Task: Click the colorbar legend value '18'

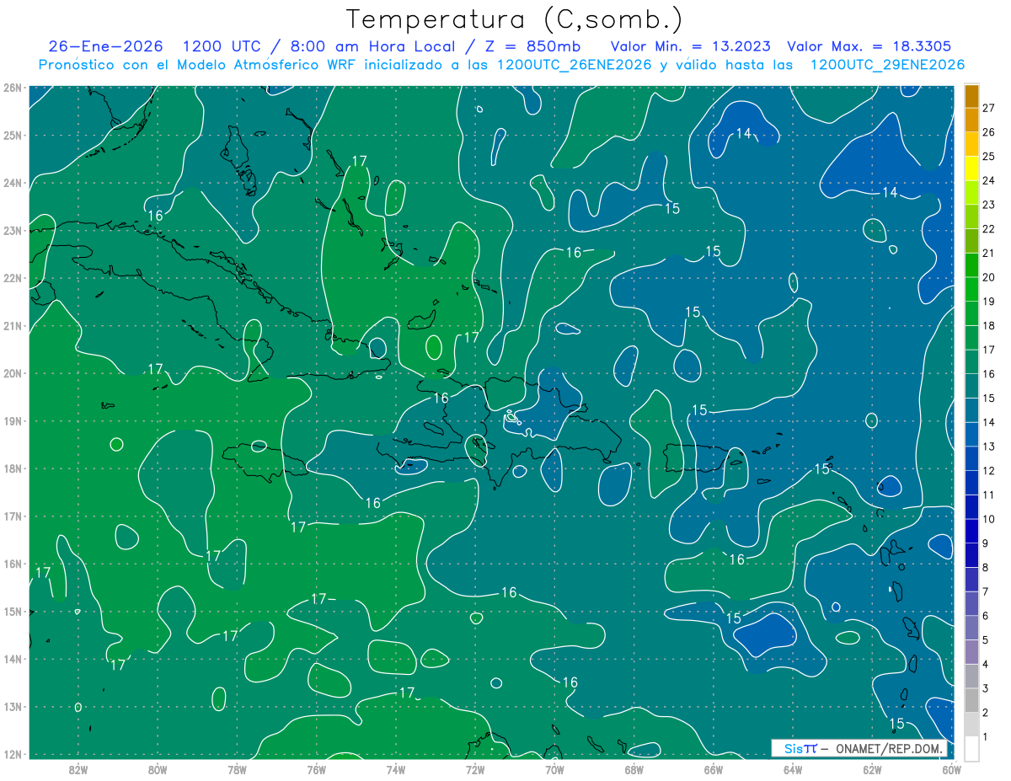Action: pos(988,325)
